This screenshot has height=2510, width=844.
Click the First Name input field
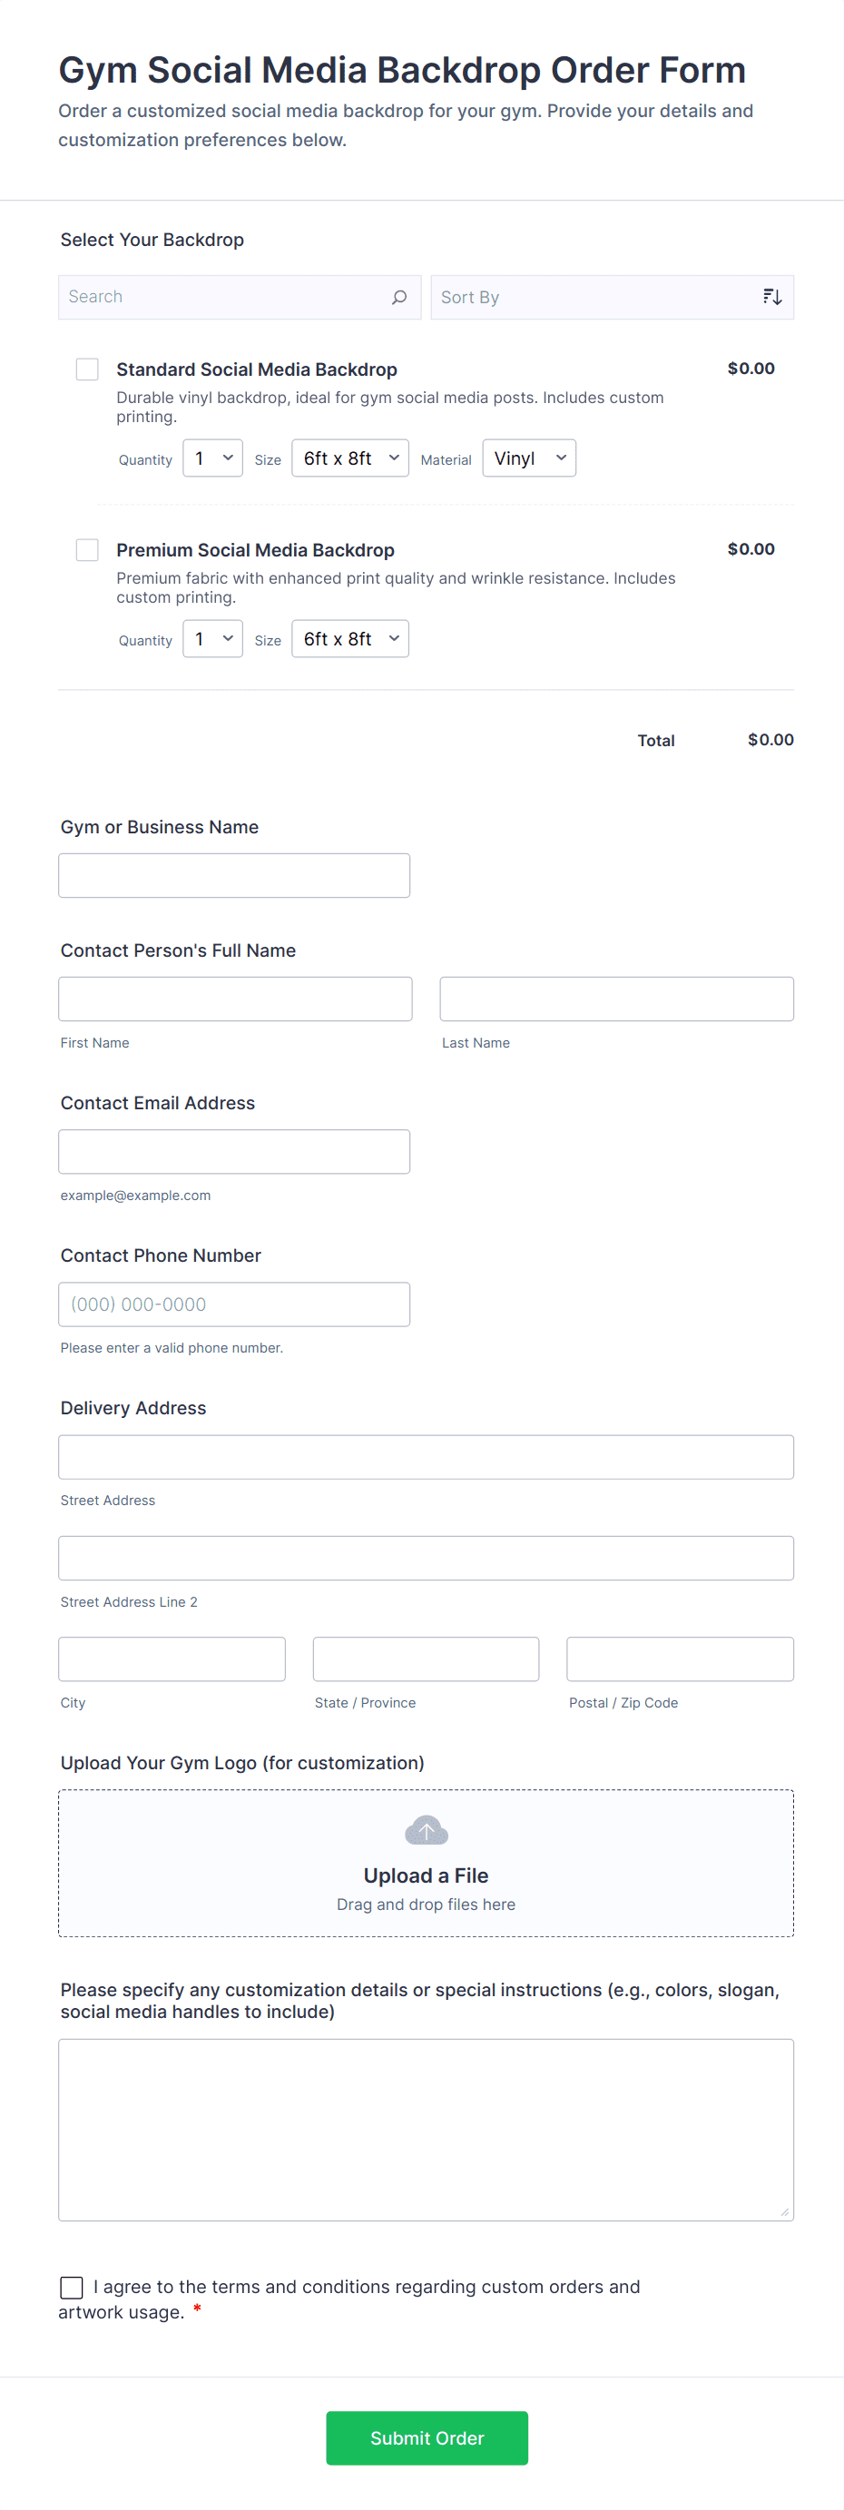[x=234, y=998]
